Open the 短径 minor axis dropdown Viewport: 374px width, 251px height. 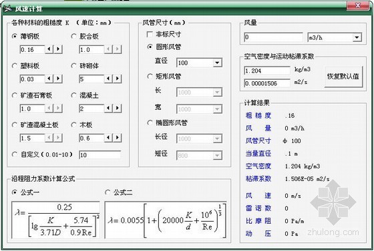click(x=217, y=155)
